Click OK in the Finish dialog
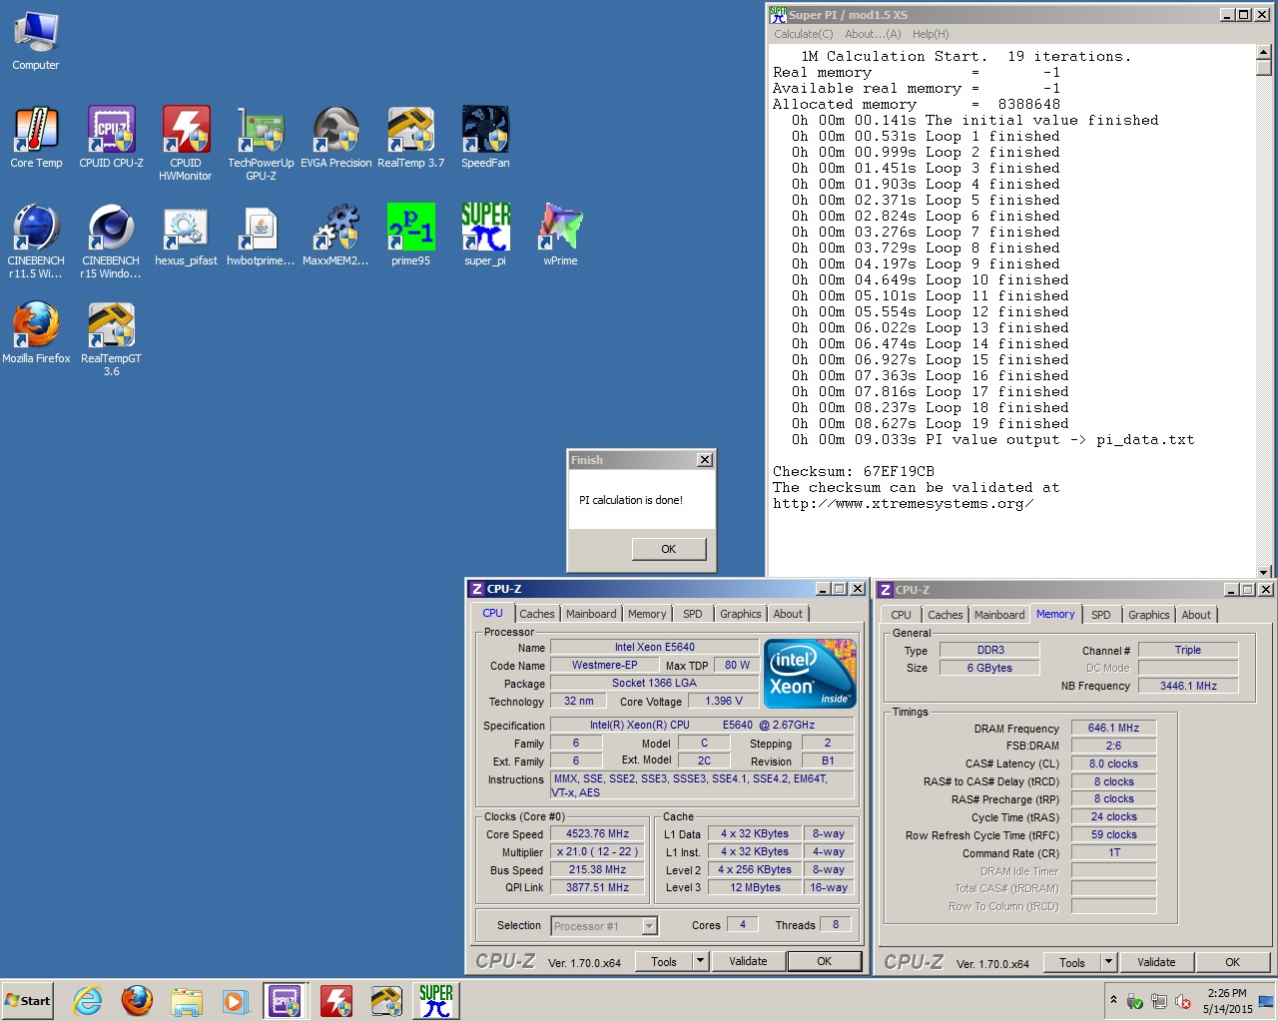Viewport: 1278px width, 1022px height. point(669,549)
